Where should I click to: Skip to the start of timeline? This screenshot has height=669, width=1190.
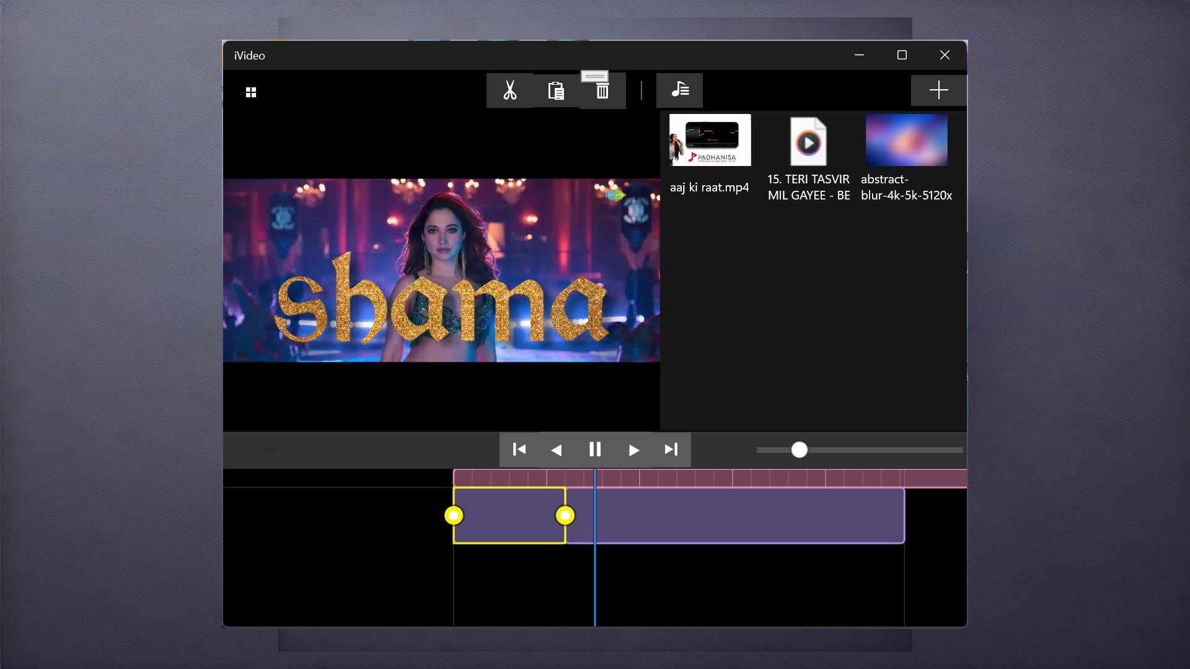[519, 450]
